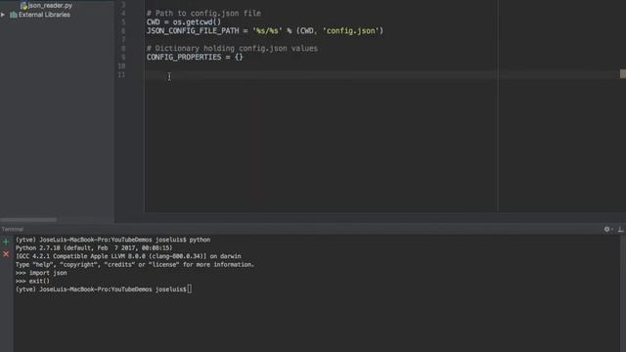Click the '>>> import json' terminal line
This screenshot has height=352, width=626.
click(x=41, y=273)
